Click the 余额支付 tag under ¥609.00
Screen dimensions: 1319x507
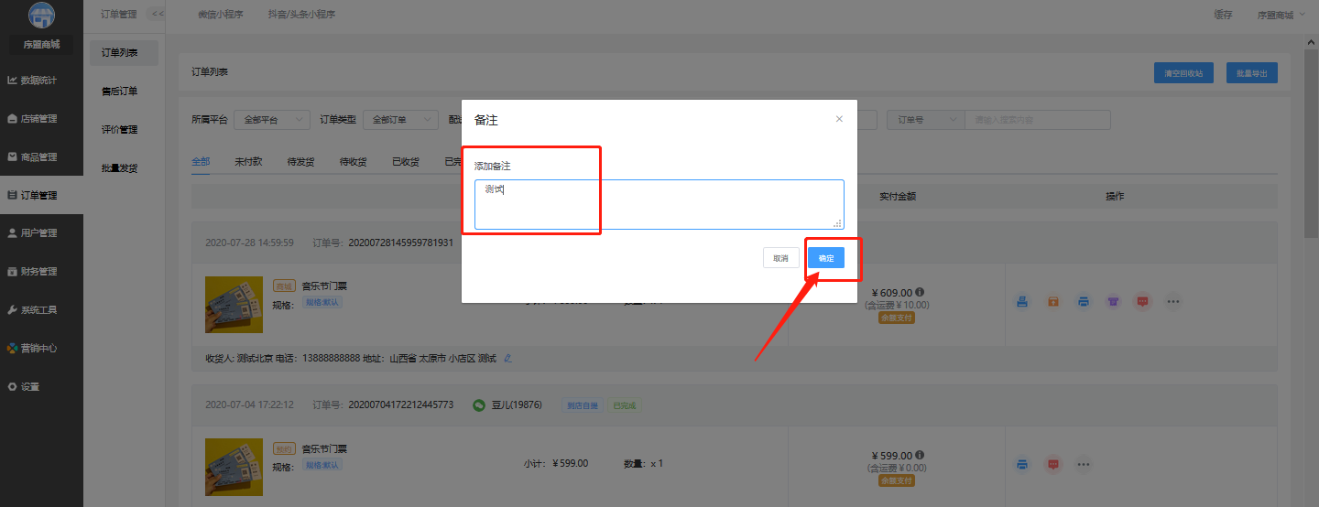pos(896,318)
